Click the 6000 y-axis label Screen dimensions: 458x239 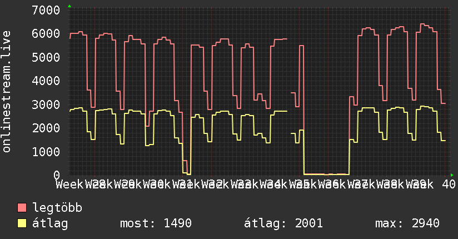pos(46,33)
